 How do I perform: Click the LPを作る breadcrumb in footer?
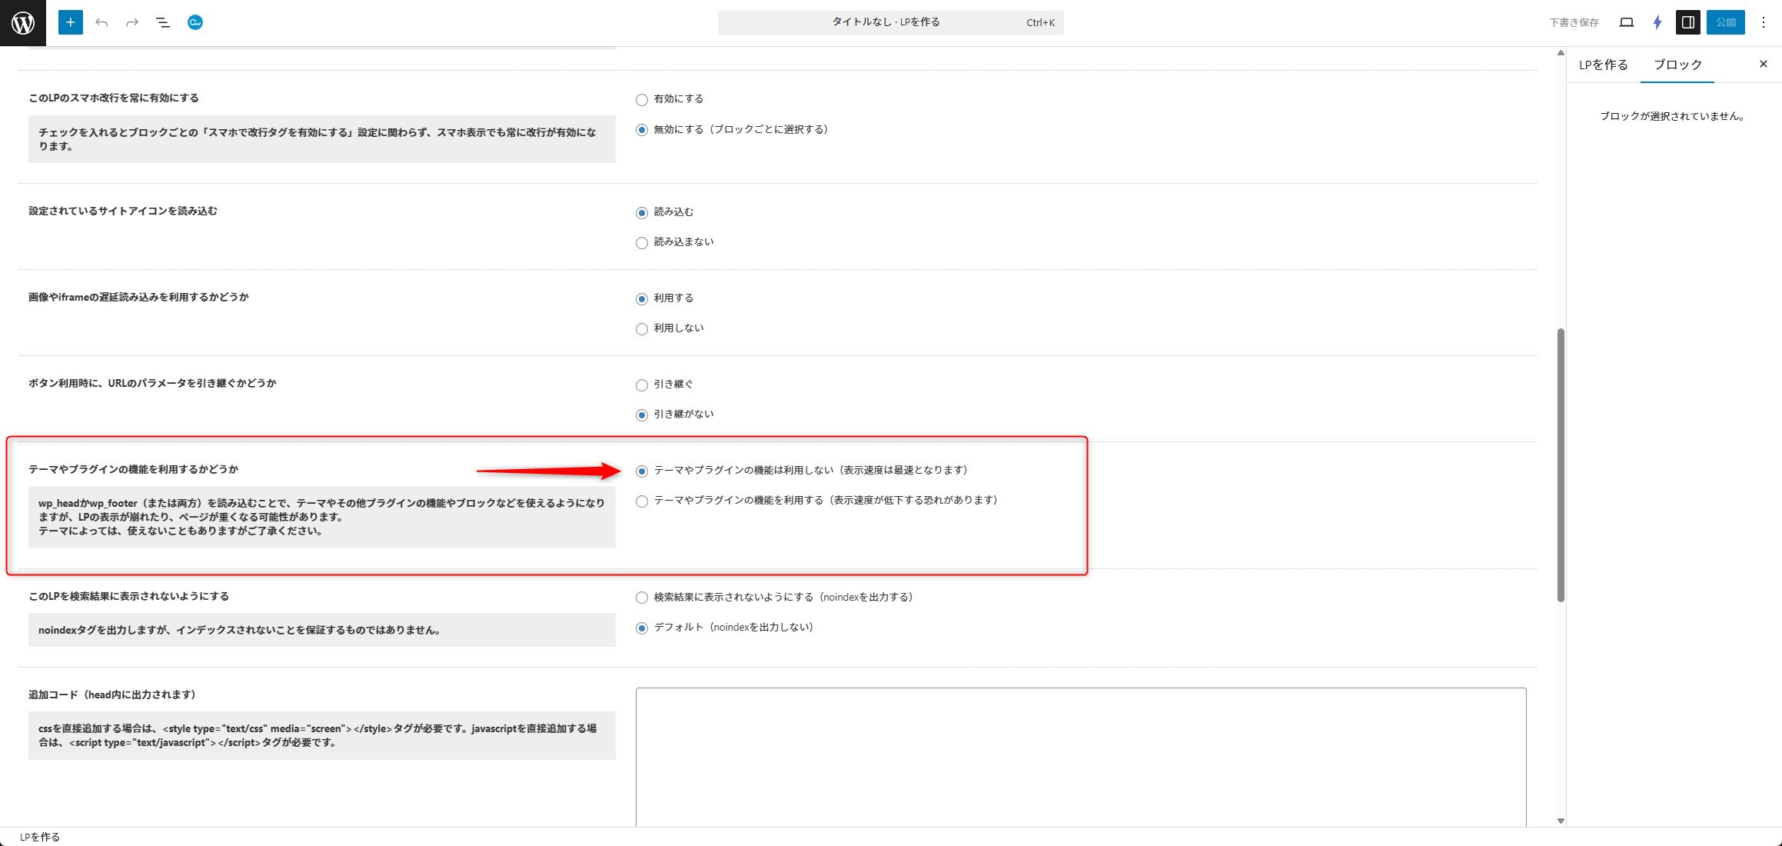click(x=40, y=837)
